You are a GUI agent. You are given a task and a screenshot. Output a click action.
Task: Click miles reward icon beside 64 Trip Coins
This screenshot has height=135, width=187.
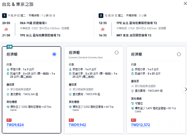pyautogui.click(x=70, y=107)
